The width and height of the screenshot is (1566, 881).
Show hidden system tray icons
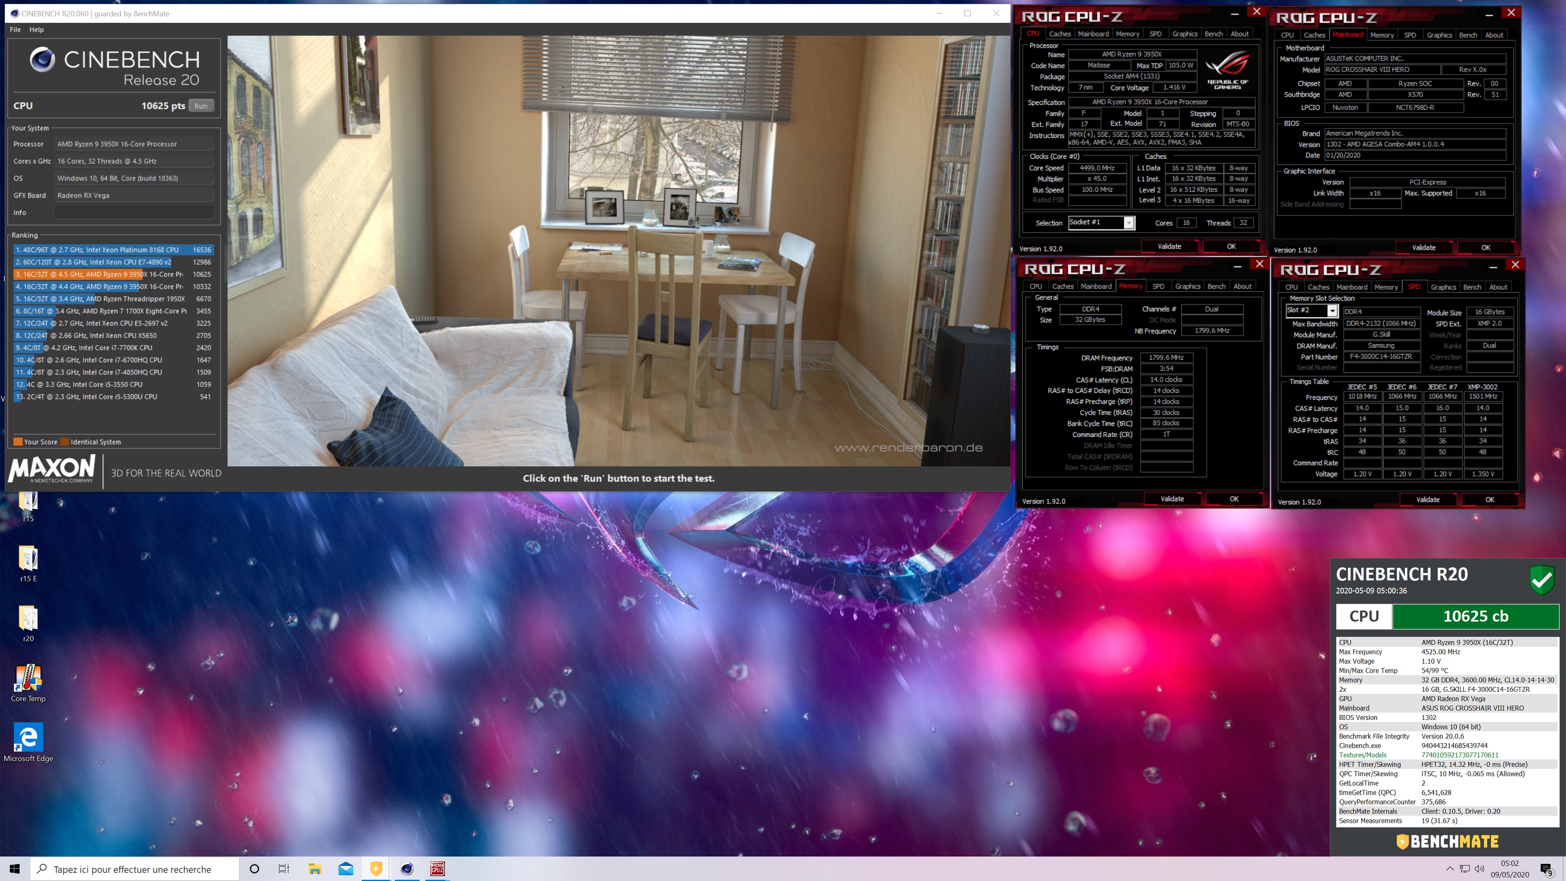click(1449, 869)
